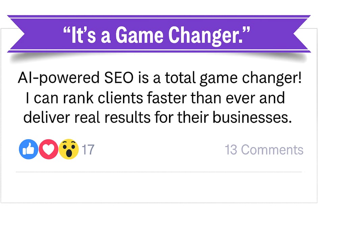Click the horizontal divider below the reactions

(159, 172)
